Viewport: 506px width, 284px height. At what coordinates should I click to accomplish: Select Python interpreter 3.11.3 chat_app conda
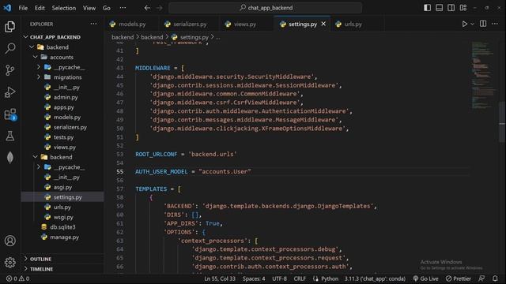pyautogui.click(x=375, y=278)
